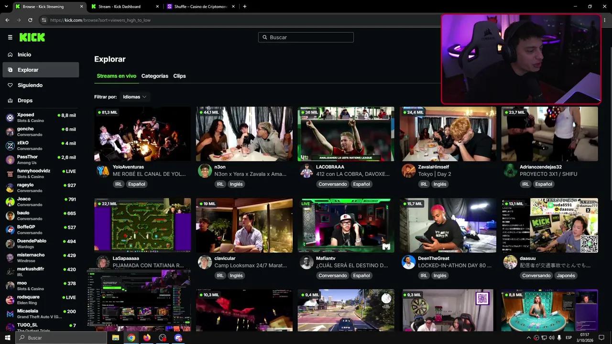Screen dimensions: 612x344
Task: Open rodsquare channel in sidebar
Action: coord(41,300)
